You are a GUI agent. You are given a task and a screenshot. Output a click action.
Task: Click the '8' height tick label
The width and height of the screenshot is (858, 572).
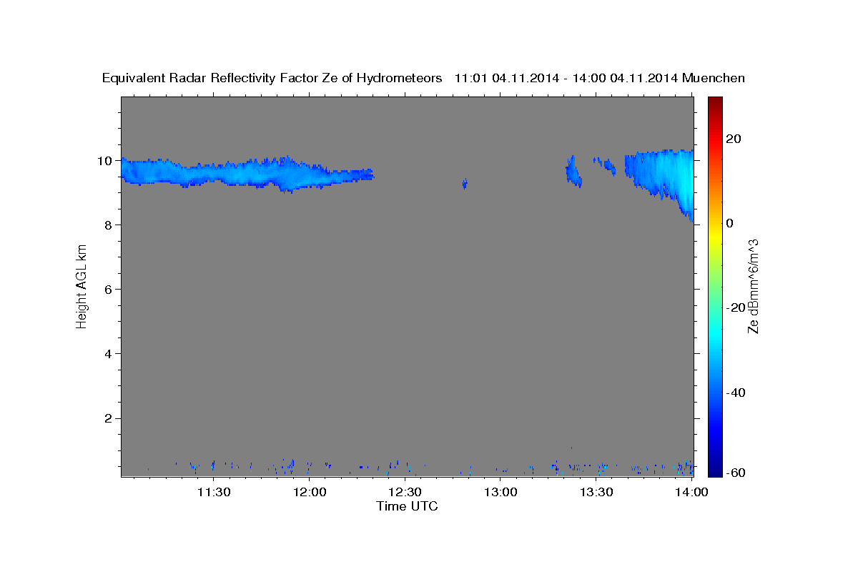click(x=109, y=225)
